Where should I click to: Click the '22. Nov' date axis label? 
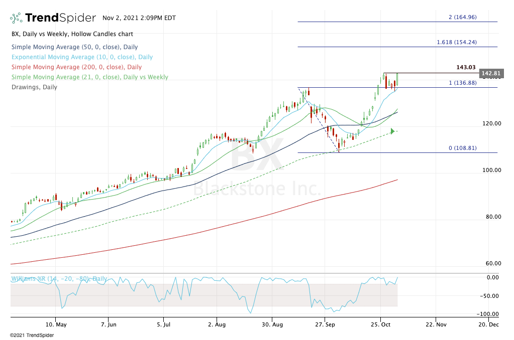click(x=436, y=324)
